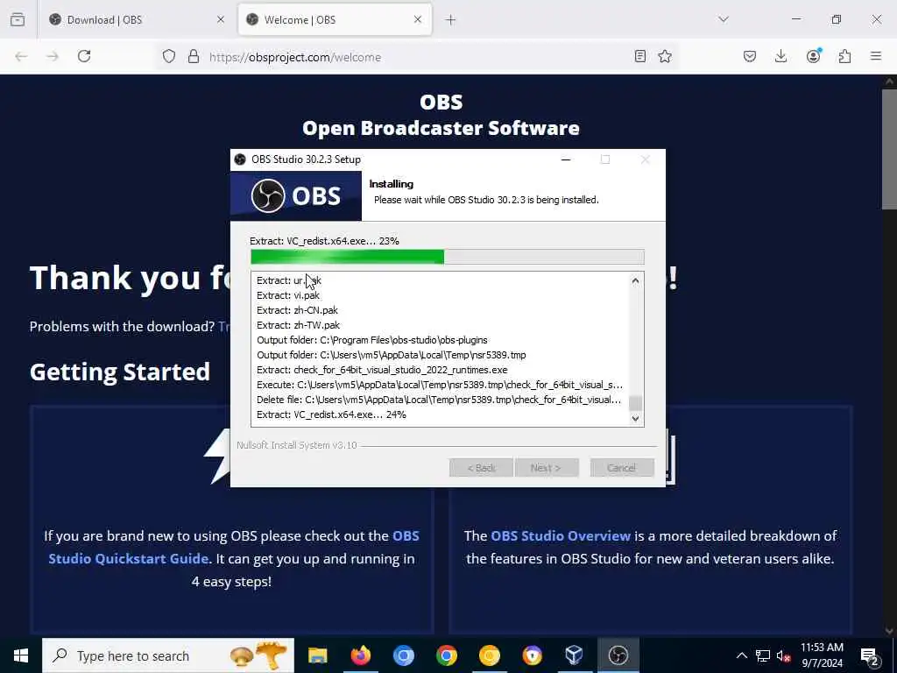The height and width of the screenshot is (673, 897).
Task: Click the Cancel button in installer
Action: 622,468
